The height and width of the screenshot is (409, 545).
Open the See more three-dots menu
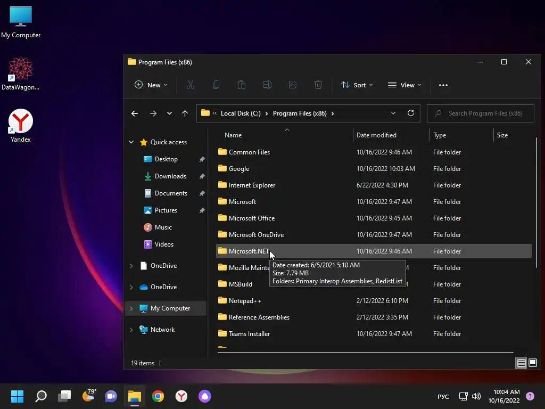pos(443,85)
